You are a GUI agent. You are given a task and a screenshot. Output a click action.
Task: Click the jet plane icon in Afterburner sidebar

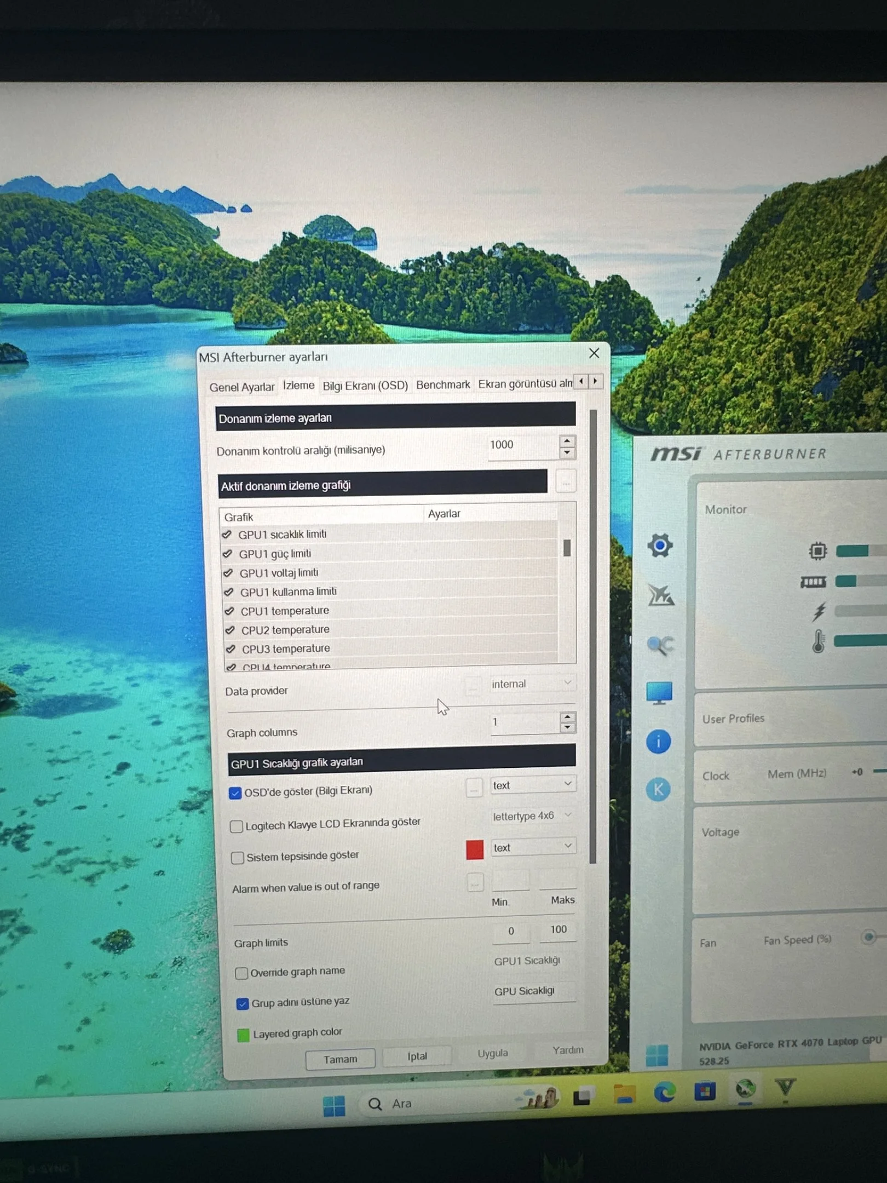661,595
